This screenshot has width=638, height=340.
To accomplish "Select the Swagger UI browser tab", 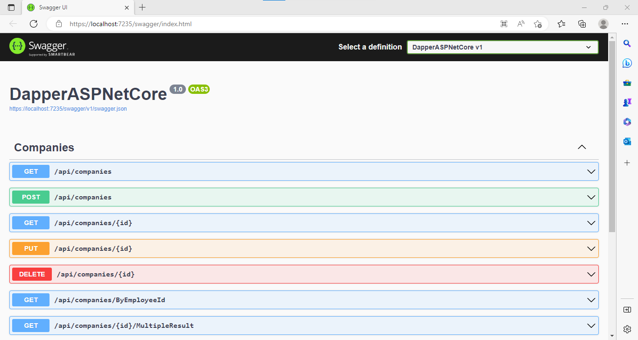I will tap(78, 7).
